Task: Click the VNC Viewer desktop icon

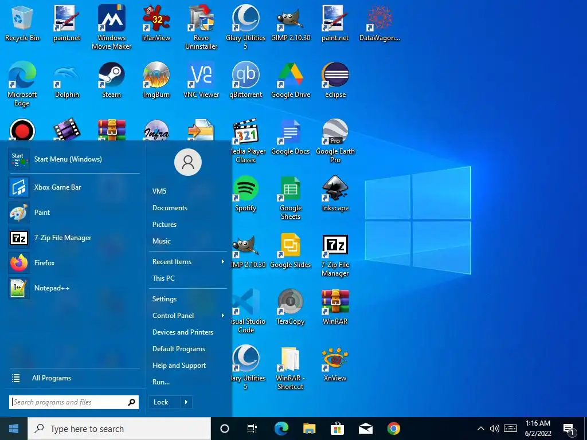Action: [201, 80]
